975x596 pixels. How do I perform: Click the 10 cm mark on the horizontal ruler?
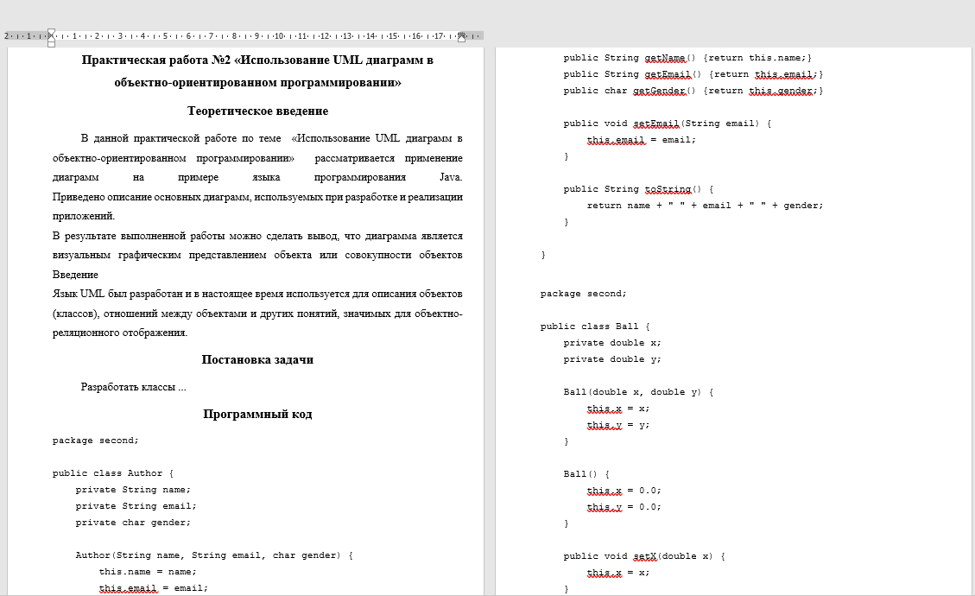click(x=280, y=36)
